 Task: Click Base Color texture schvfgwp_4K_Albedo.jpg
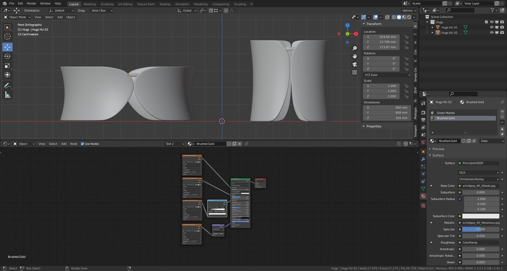pos(478,186)
